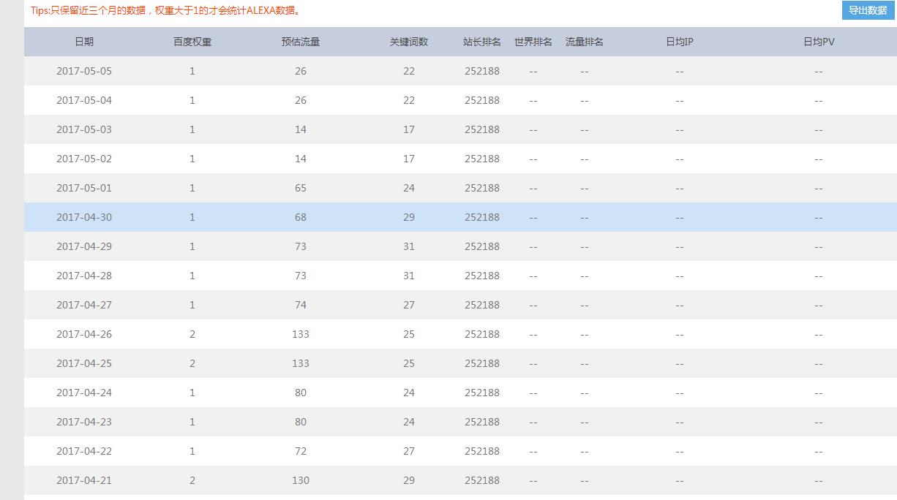Image resolution: width=897 pixels, height=500 pixels.
Task: Click Baidu weight 2 in 2017-04-21 row
Action: click(192, 480)
